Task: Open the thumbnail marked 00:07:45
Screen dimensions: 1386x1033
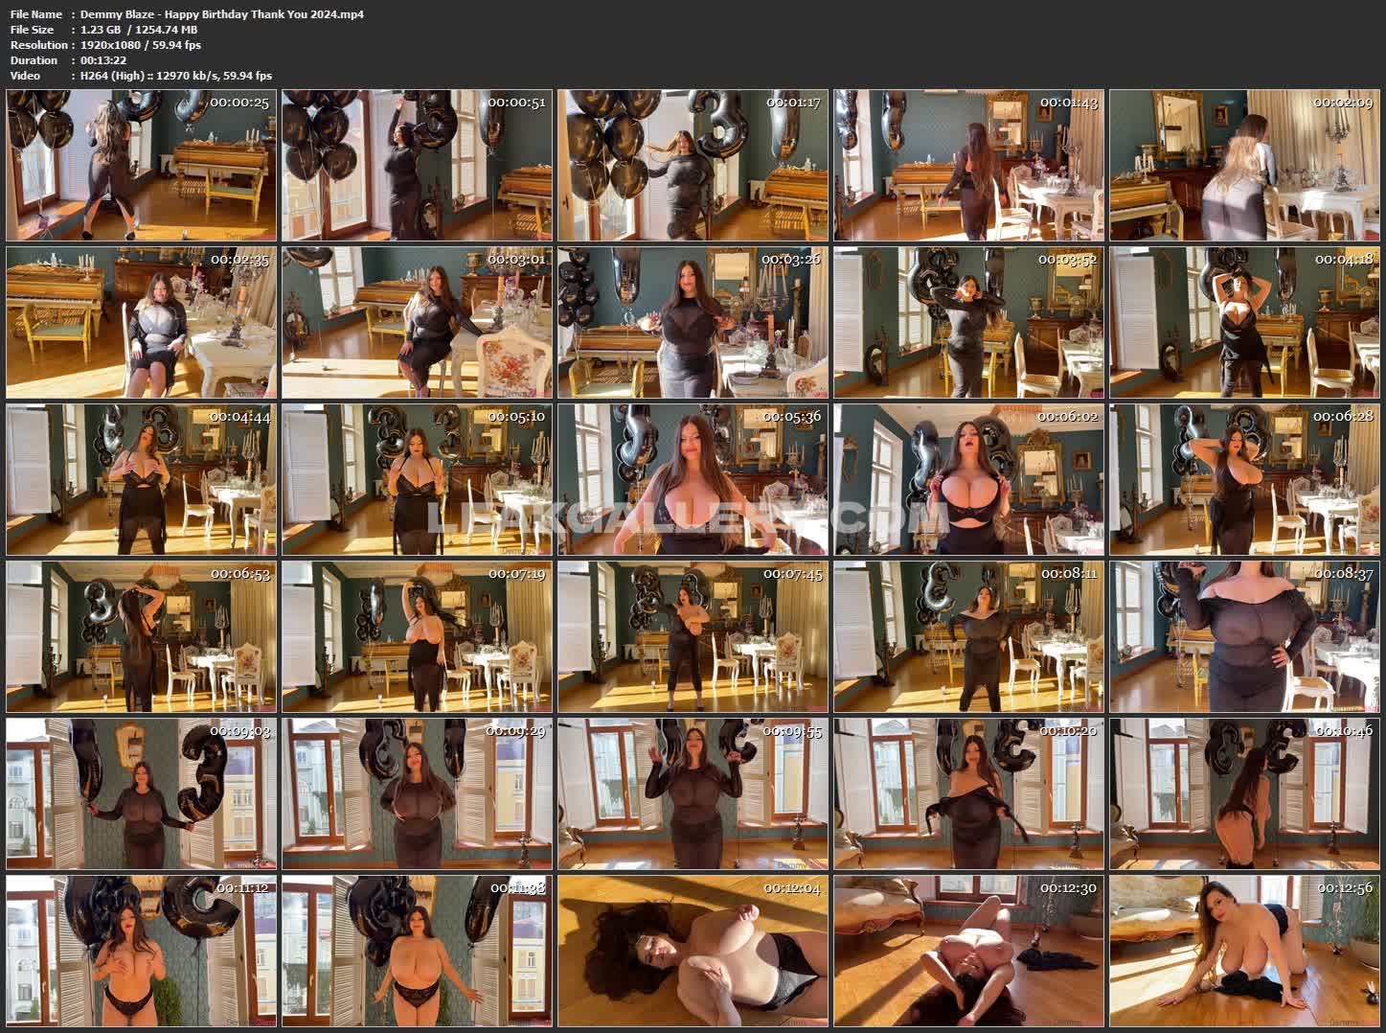Action: (693, 637)
